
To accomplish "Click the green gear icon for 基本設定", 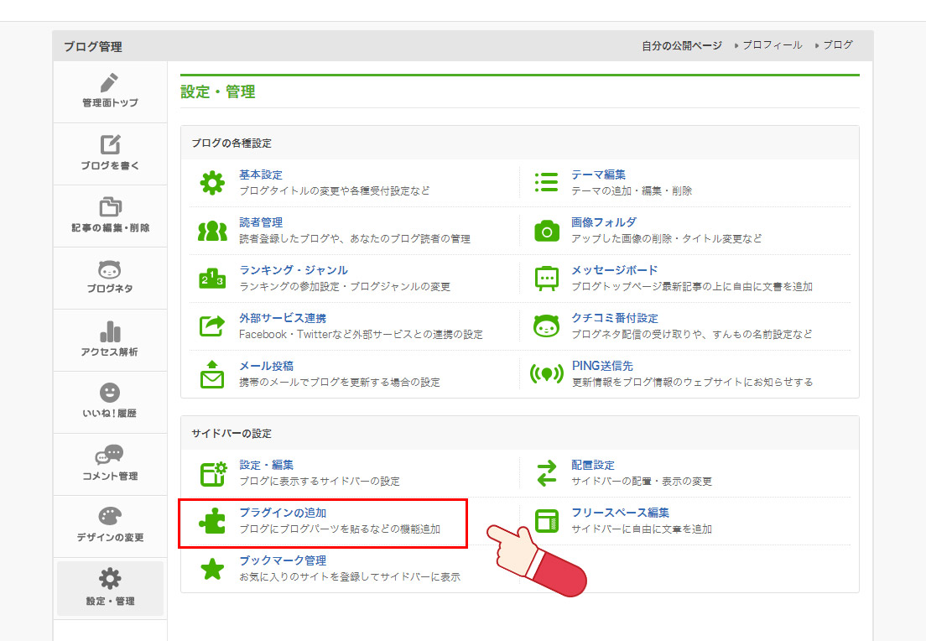I will [212, 183].
